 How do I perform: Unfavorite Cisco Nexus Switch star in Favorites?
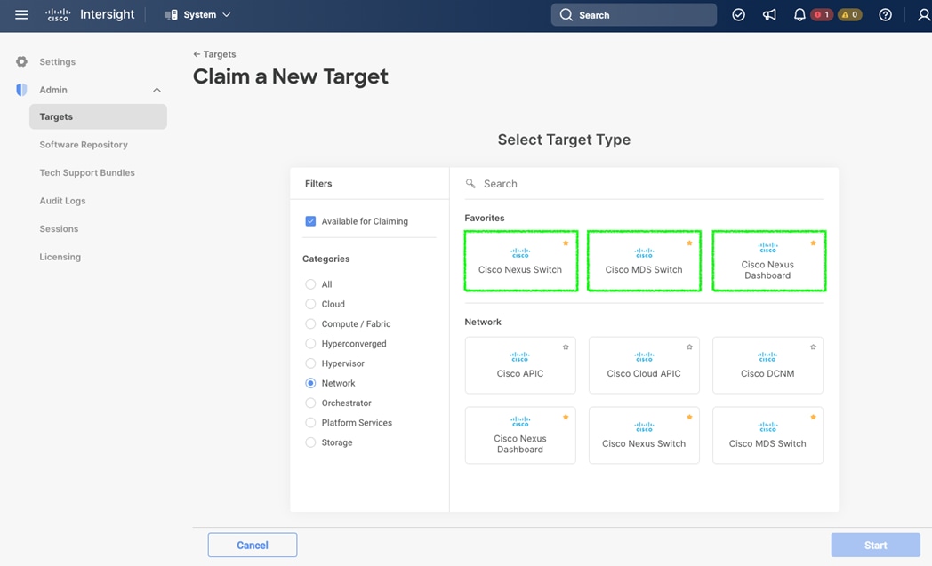tap(566, 243)
